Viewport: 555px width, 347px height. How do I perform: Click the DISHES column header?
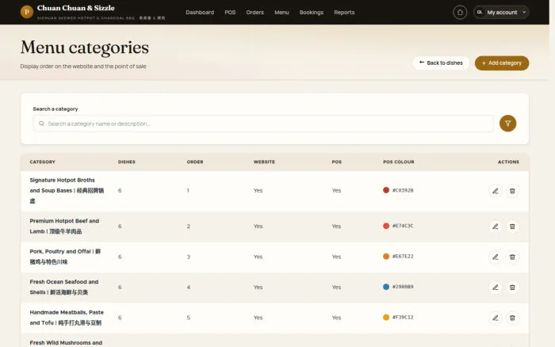click(127, 162)
